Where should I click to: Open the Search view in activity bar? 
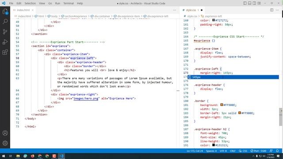[5, 22]
